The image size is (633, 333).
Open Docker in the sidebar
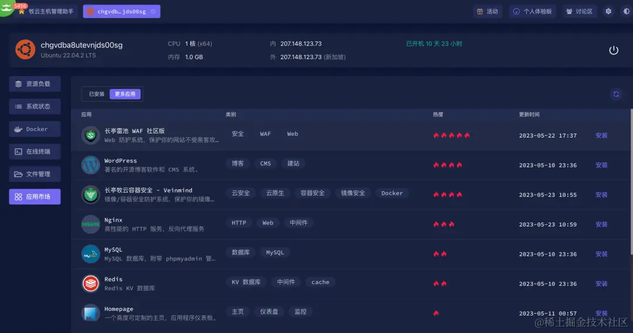tap(35, 129)
